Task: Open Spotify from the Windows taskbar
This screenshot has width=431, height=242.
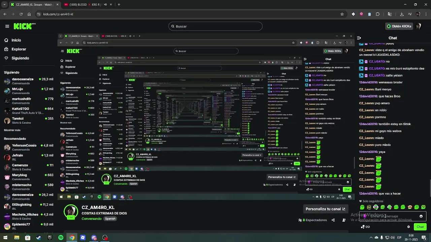Action: tap(61, 238)
